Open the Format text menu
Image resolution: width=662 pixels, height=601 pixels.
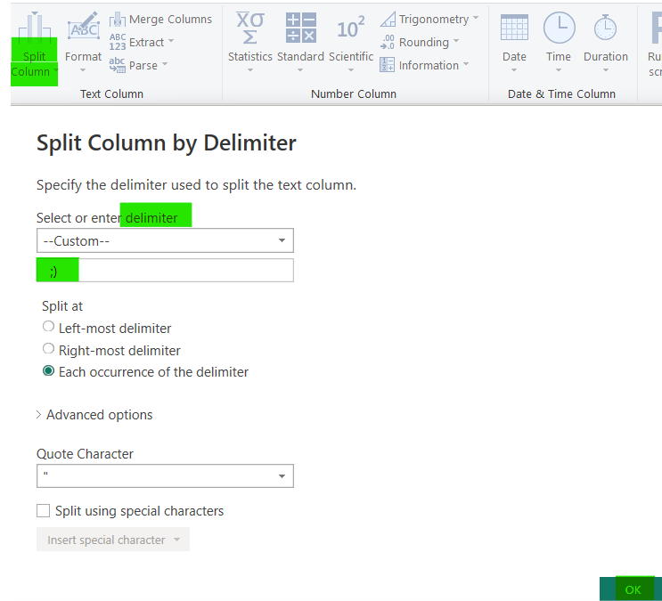[x=83, y=42]
